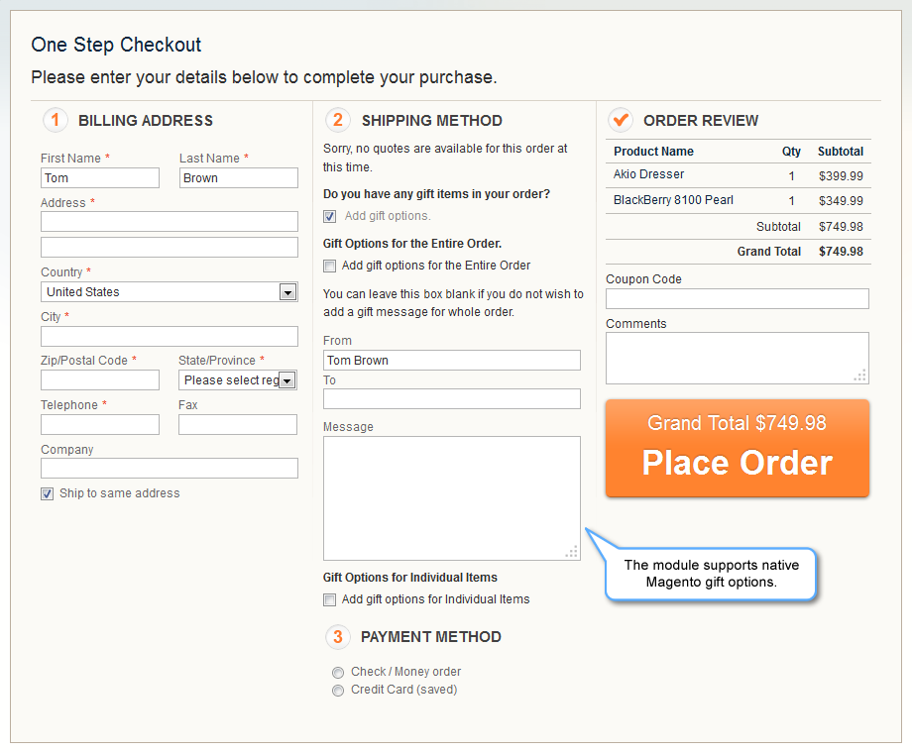Click the Shipping Method step 2 icon
Viewport: 912px width, 753px height.
coord(338,120)
